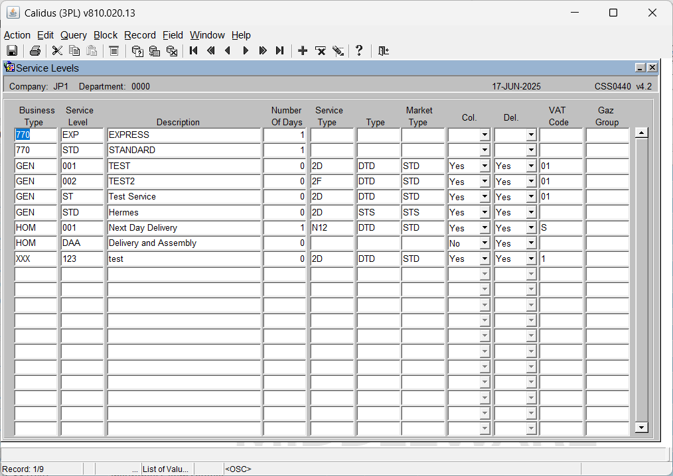673x476 pixels.
Task: Click the Print toolbar icon
Action: 35,50
